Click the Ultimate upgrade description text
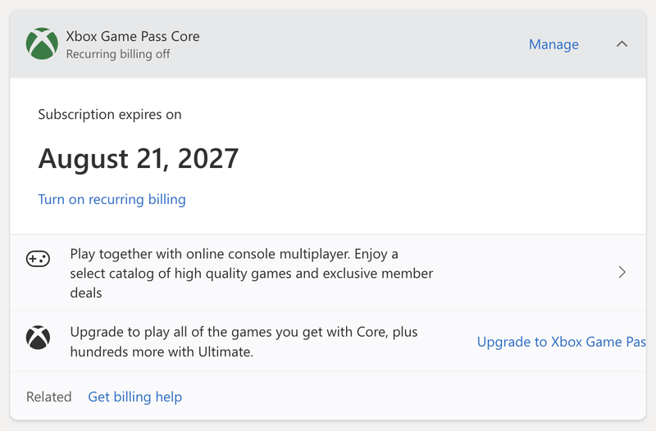Viewport: 656px width, 431px height. click(244, 343)
